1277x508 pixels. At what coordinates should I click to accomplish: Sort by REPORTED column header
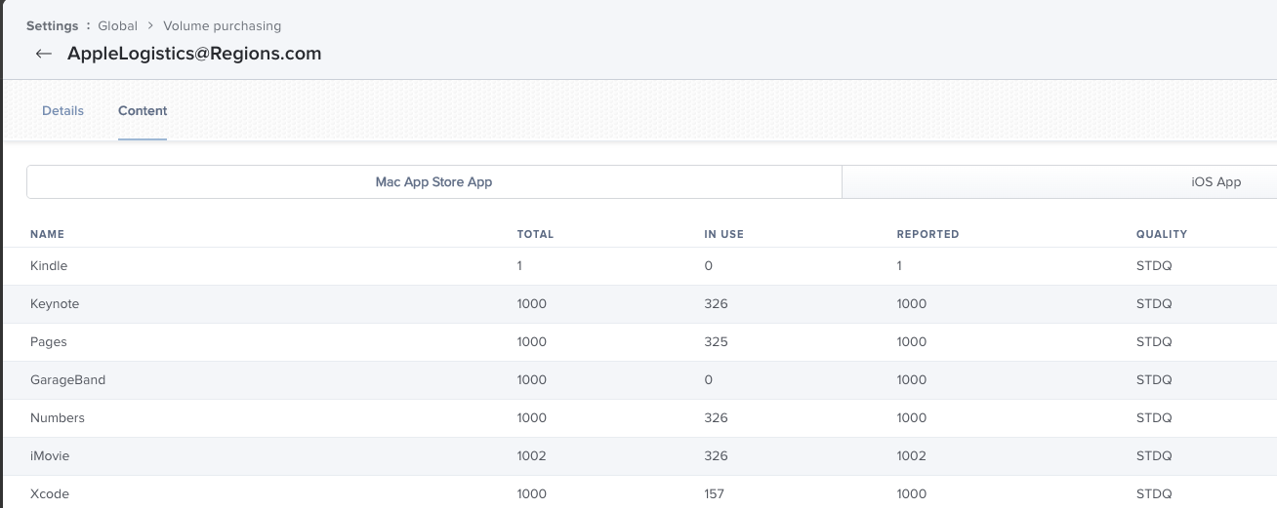[x=927, y=234]
